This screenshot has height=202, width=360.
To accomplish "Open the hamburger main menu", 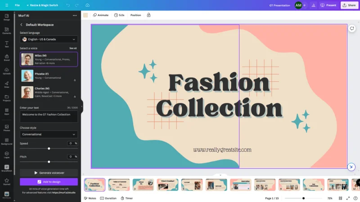I will pos(7,5).
